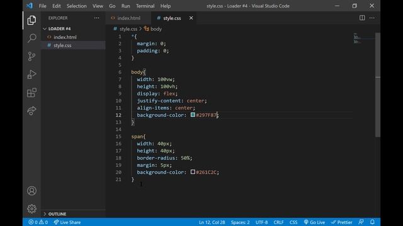Image resolution: width=403 pixels, height=226 pixels.
Task: Click the Split Editor icon
Action: [x=362, y=18]
